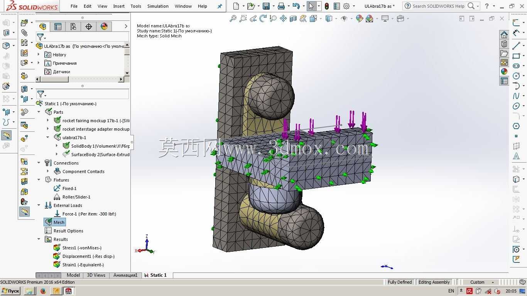Click the Edit Appearance color ball icon

pos(360,18)
